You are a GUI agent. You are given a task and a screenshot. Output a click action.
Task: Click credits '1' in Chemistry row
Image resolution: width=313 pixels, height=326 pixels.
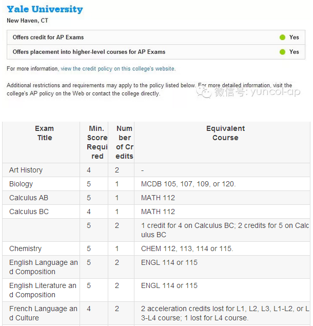tap(117, 248)
